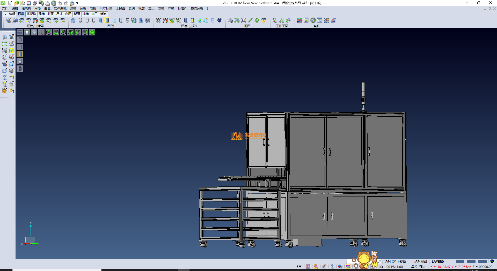Open the 文件 menu
The image size is (497, 271).
click(x=5, y=9)
